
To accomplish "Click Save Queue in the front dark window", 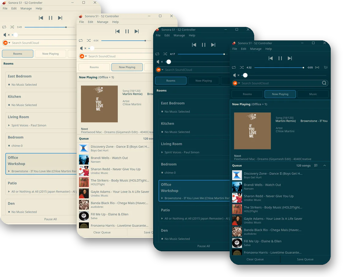I will (x=305, y=259).
